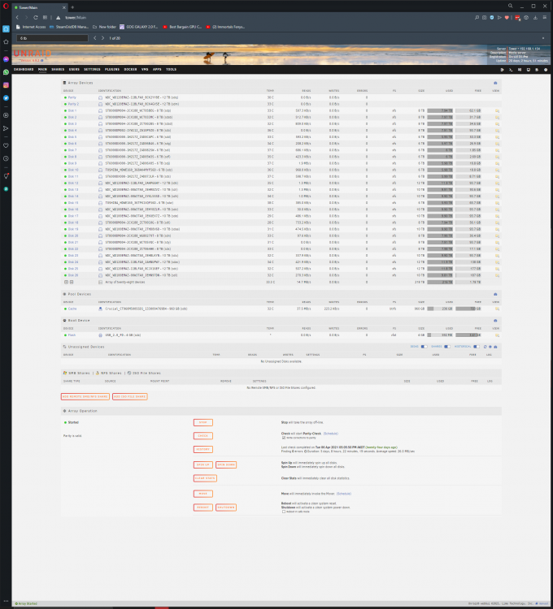This screenshot has width=553, height=609.
Task: Open Instagram in Opera sidebar
Action: [x=6, y=85]
